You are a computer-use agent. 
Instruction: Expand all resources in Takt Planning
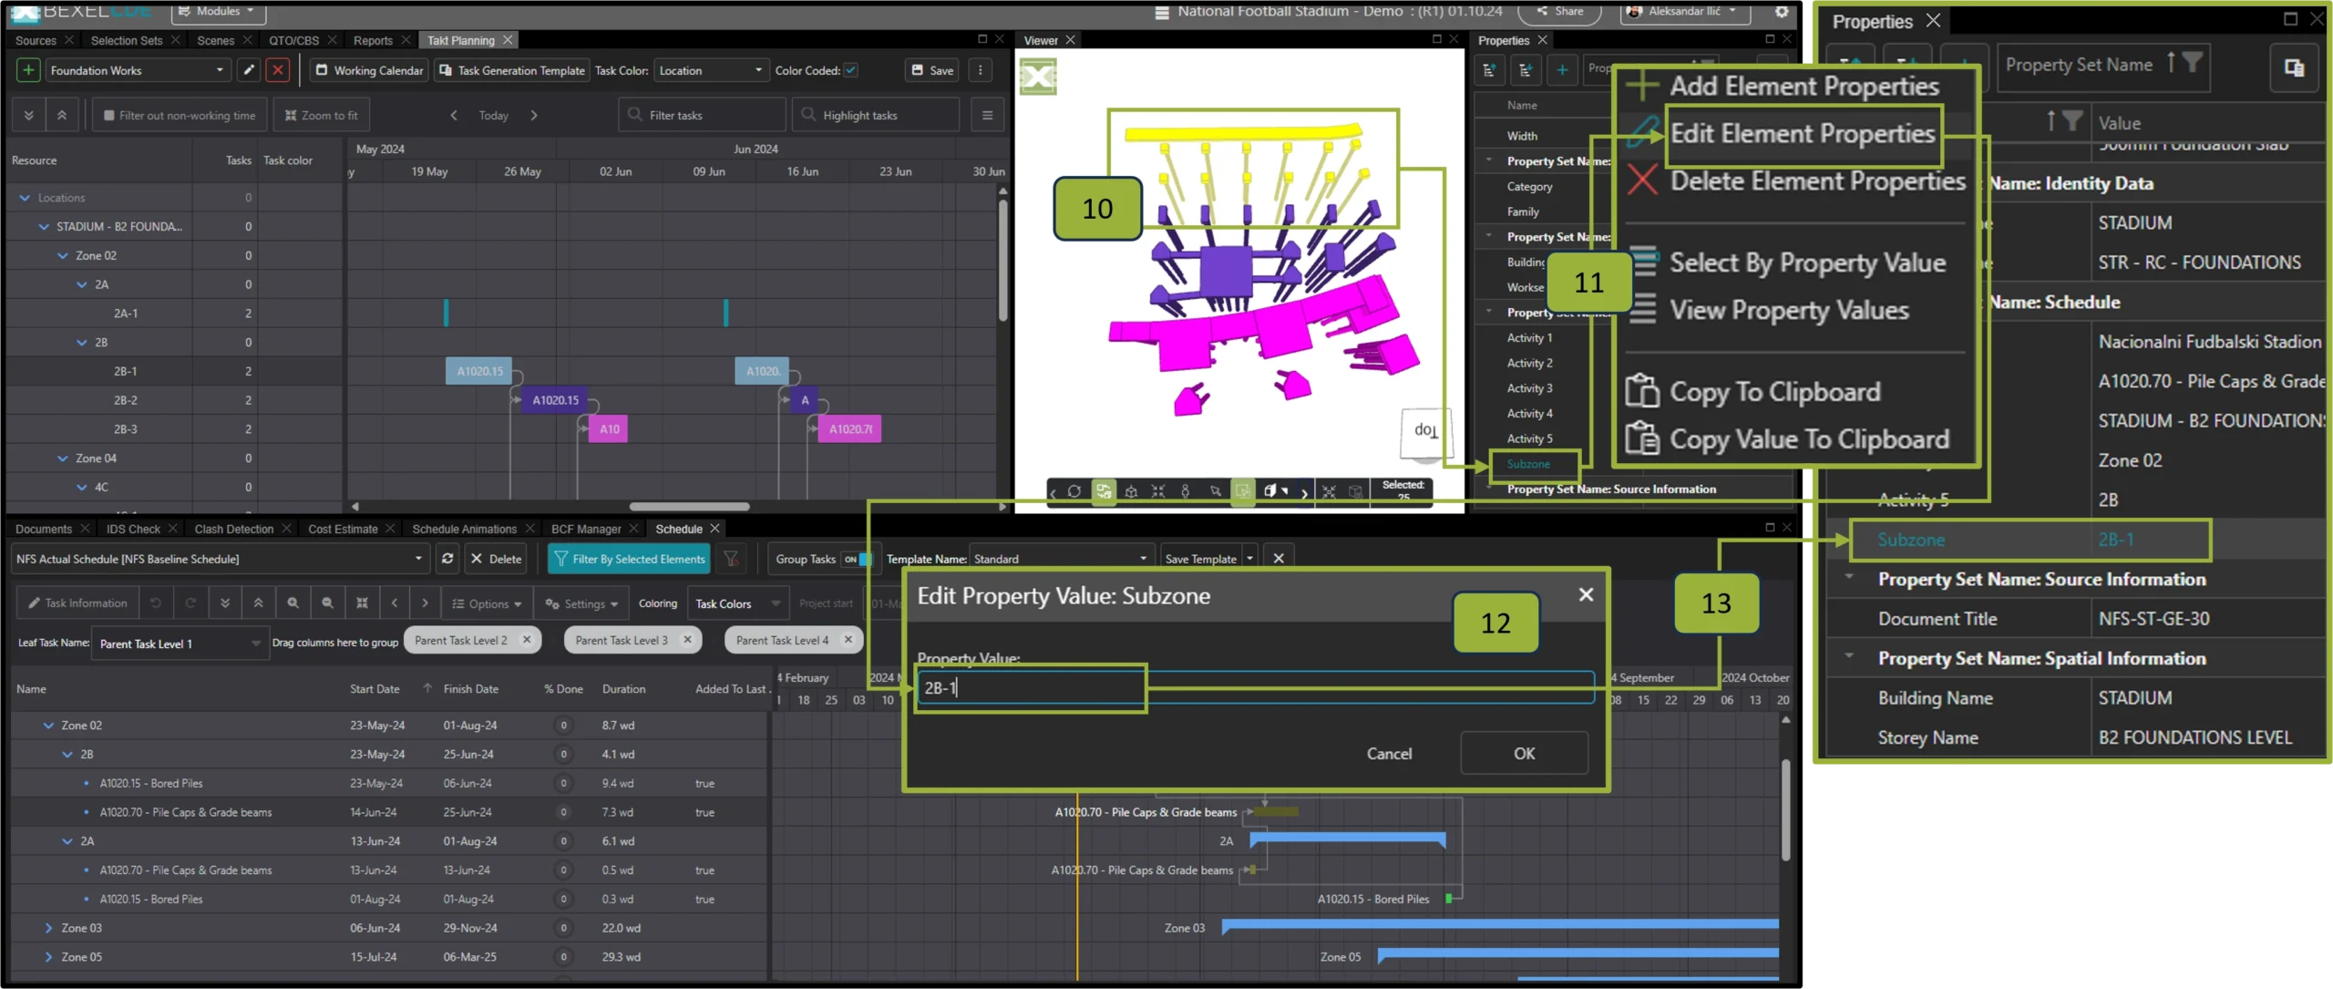pyautogui.click(x=29, y=116)
